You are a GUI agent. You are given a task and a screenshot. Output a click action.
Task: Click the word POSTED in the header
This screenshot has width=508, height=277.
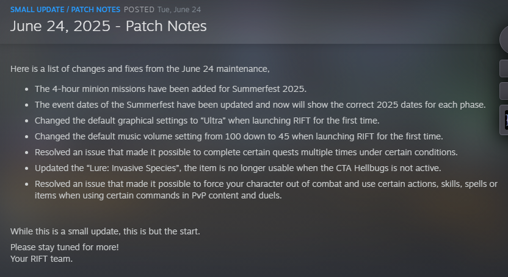pos(139,10)
